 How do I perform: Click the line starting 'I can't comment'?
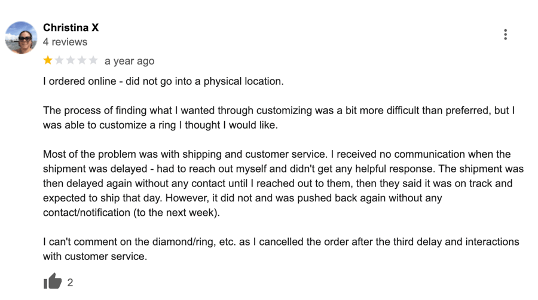281,241
